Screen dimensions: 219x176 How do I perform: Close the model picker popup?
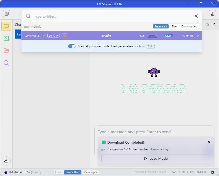click(196, 16)
